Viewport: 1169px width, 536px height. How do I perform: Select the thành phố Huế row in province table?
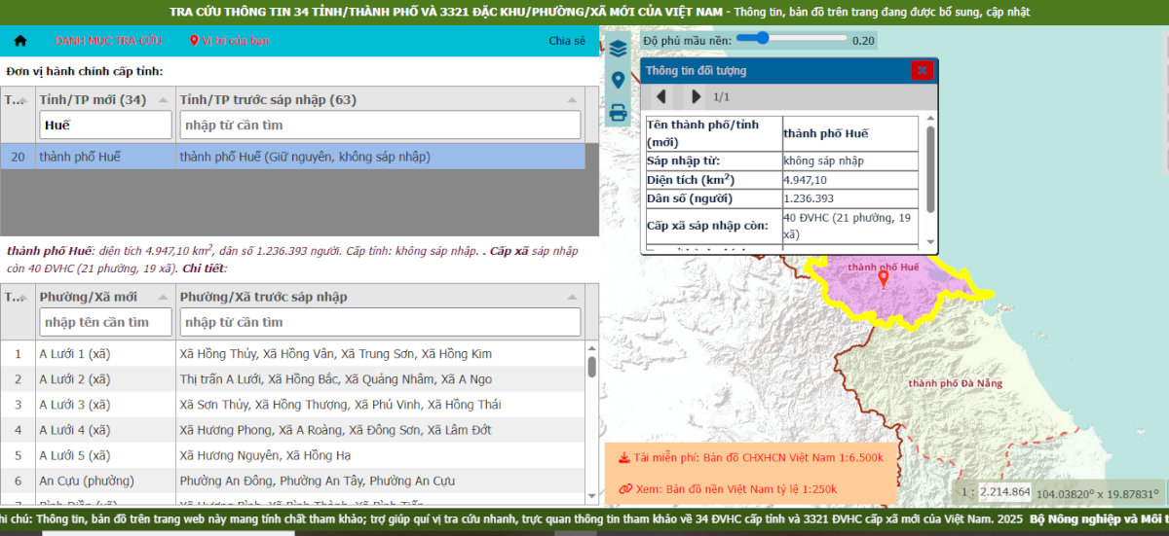point(292,157)
